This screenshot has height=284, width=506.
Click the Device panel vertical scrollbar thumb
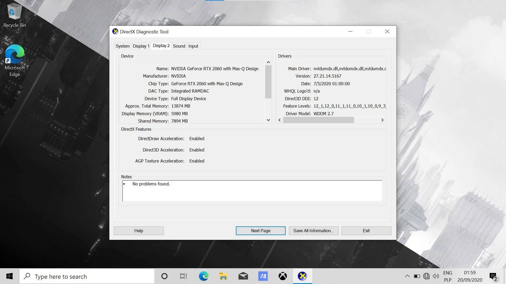tap(268, 82)
